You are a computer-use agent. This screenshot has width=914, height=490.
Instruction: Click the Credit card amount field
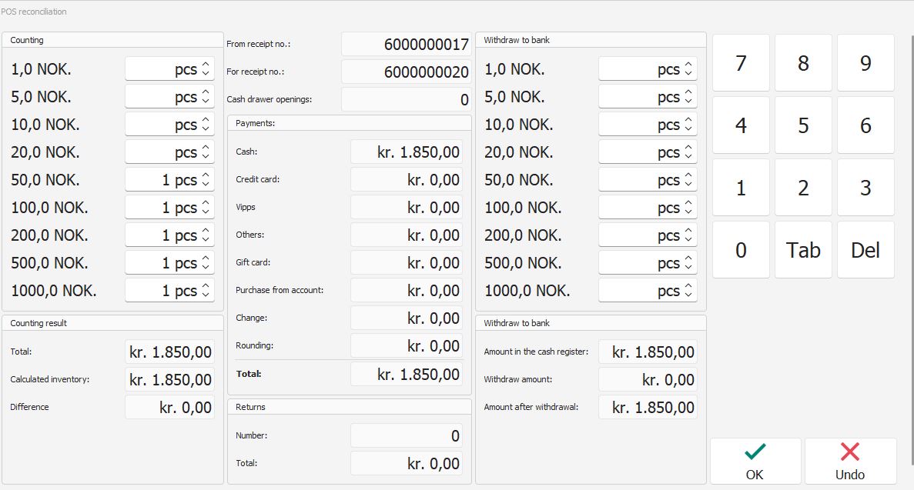pos(407,179)
